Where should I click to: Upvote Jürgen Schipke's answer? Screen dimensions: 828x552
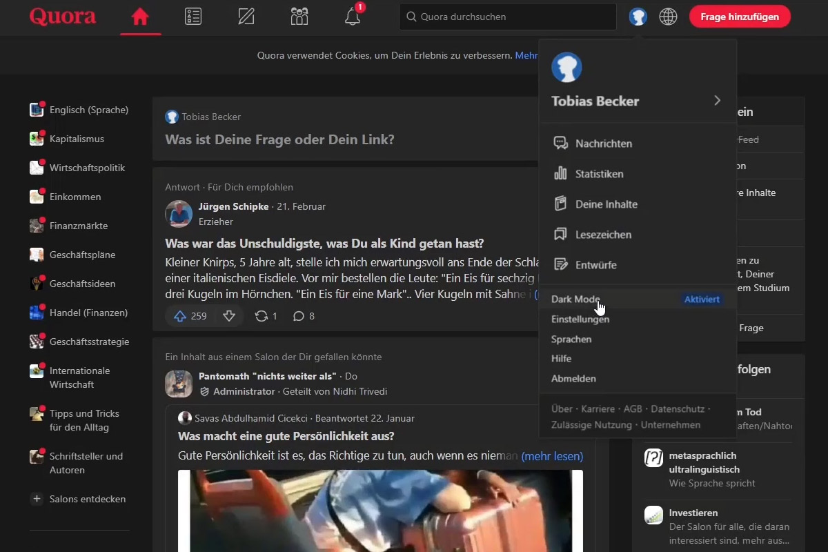pos(191,316)
